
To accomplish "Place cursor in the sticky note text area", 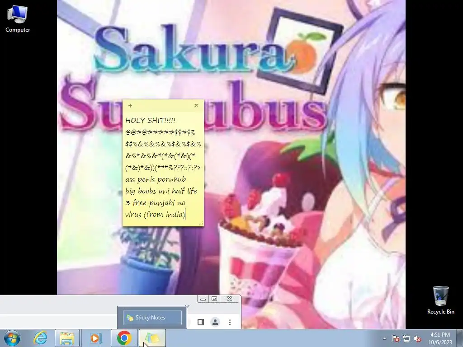I will click(x=163, y=167).
